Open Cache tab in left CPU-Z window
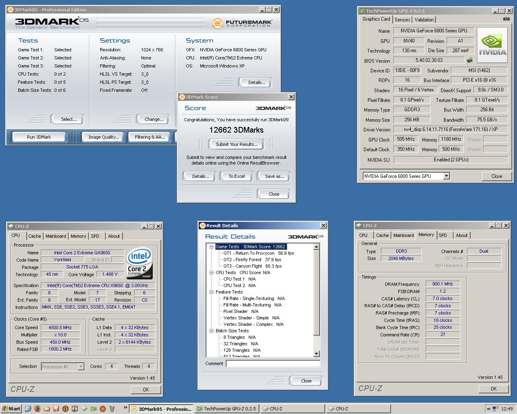Screen dimensions: 517x414 34,236
